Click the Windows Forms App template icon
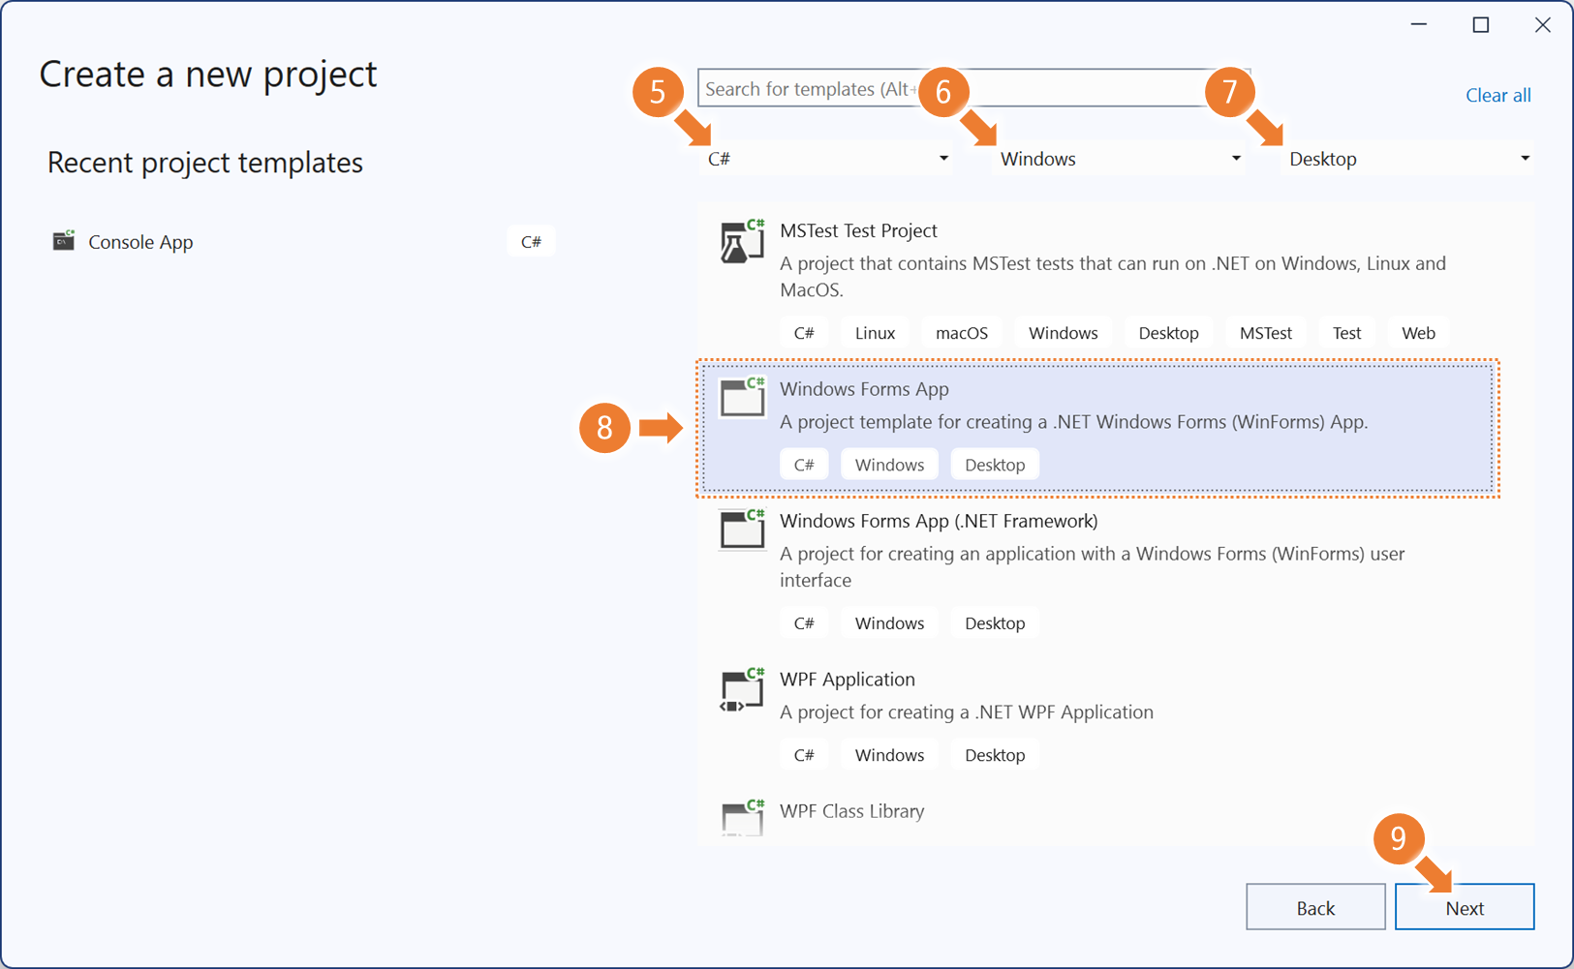1574x969 pixels. pyautogui.click(x=742, y=398)
